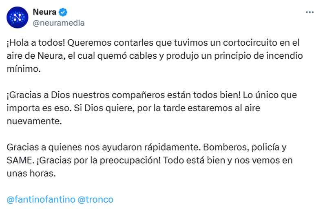
Task: Open the @neuramedia handle link
Action: 58,23
